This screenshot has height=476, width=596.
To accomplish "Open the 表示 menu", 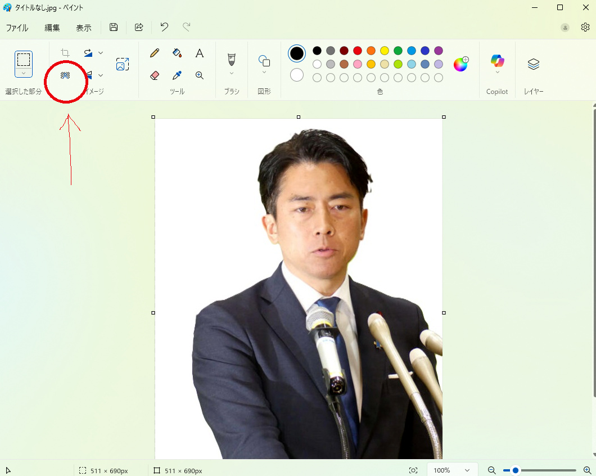I will coord(84,28).
